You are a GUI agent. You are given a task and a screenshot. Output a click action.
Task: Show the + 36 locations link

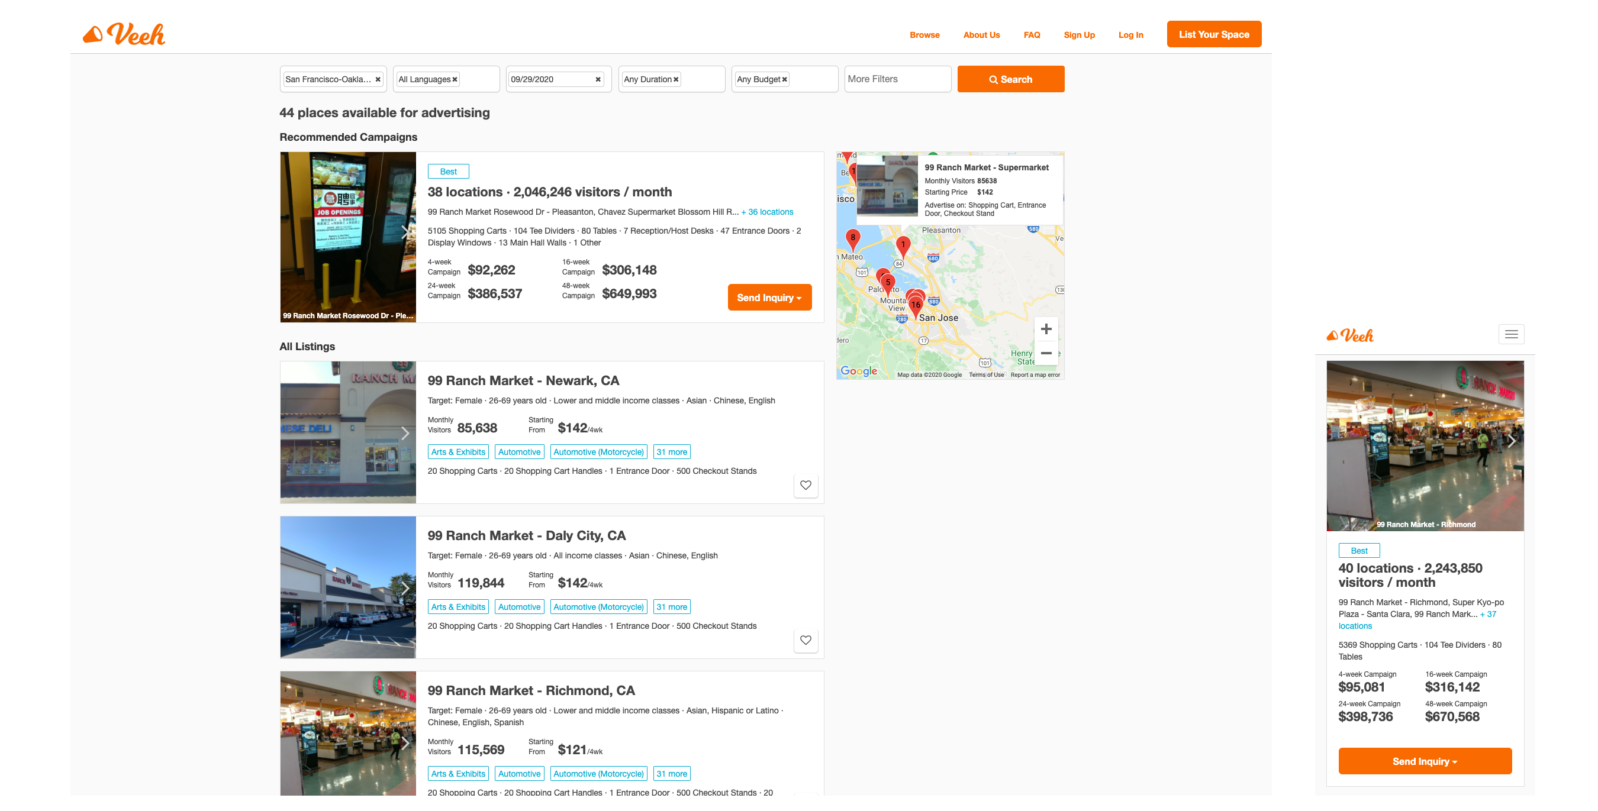(x=768, y=212)
